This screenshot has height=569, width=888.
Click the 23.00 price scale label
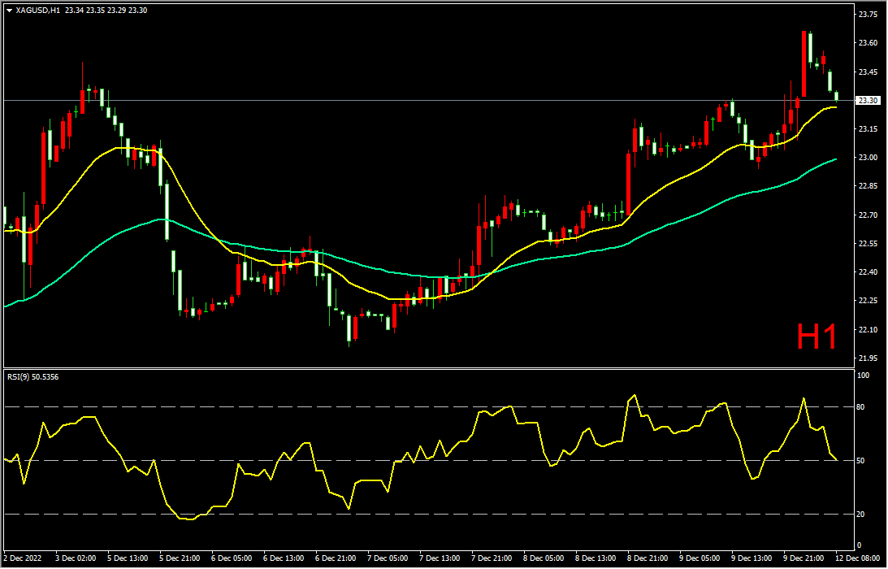click(x=869, y=158)
